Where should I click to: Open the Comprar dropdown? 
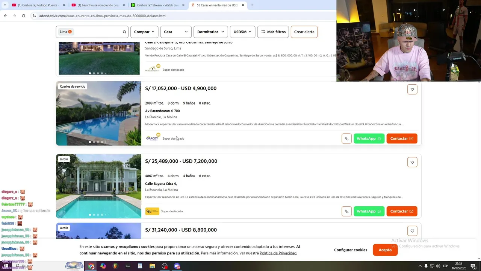(144, 32)
